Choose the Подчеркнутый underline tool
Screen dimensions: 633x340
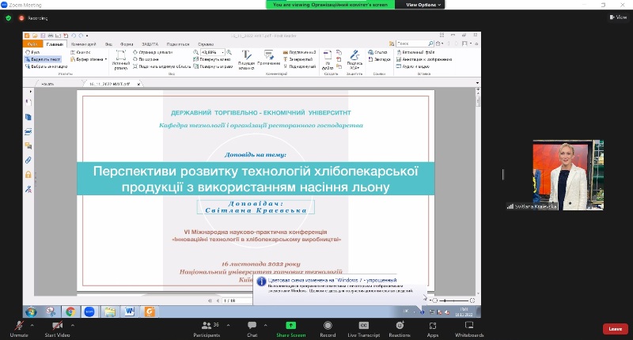click(x=300, y=66)
